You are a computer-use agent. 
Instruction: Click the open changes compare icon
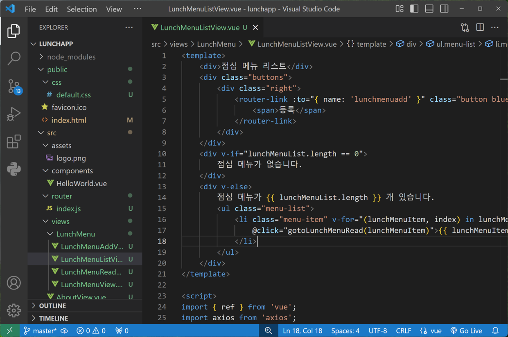pos(465,27)
